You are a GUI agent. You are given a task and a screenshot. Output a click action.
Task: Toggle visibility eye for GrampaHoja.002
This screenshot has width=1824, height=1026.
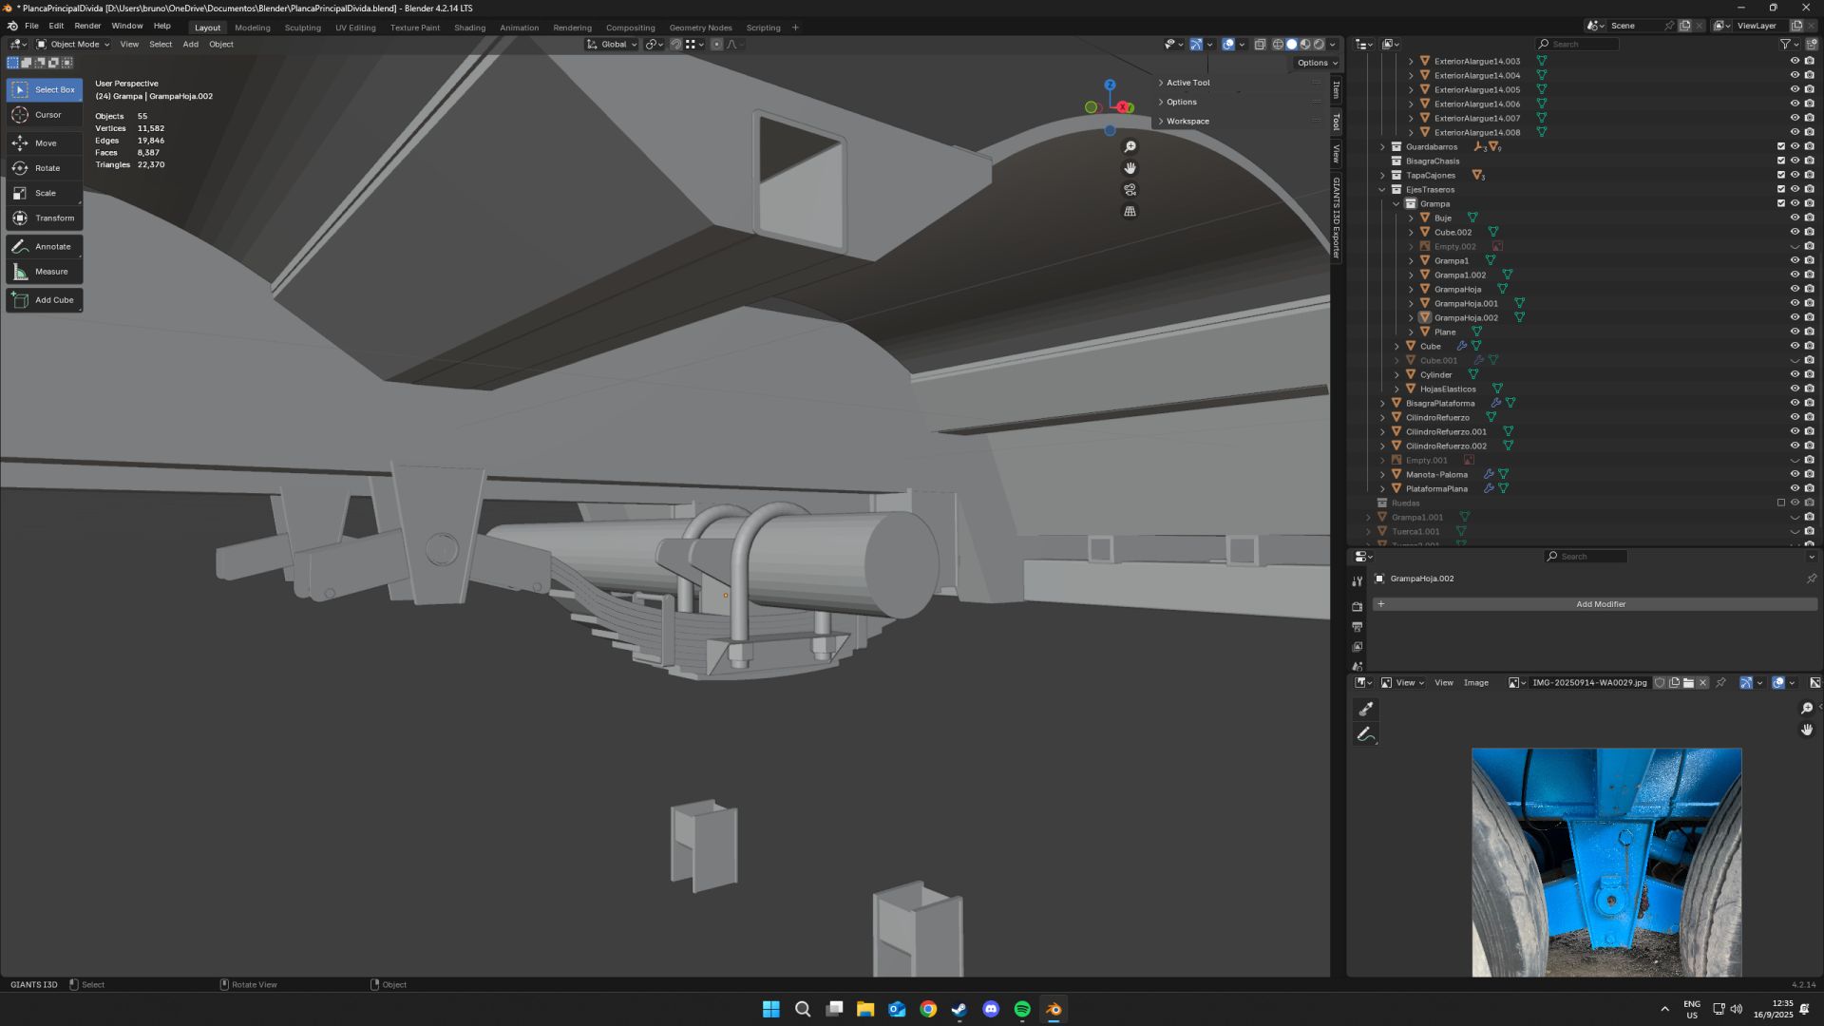coord(1795,317)
